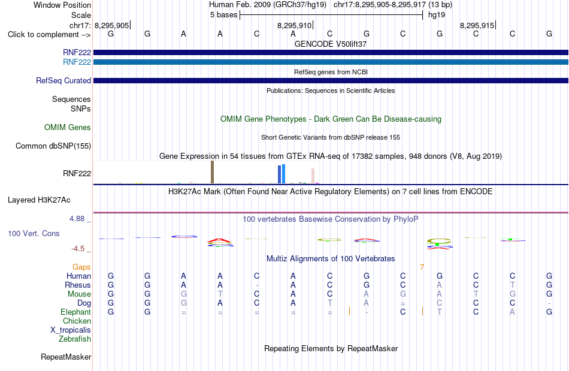Click the dark navy RNF222 GENCODE transcript bar
The image size is (569, 371).
point(331,53)
